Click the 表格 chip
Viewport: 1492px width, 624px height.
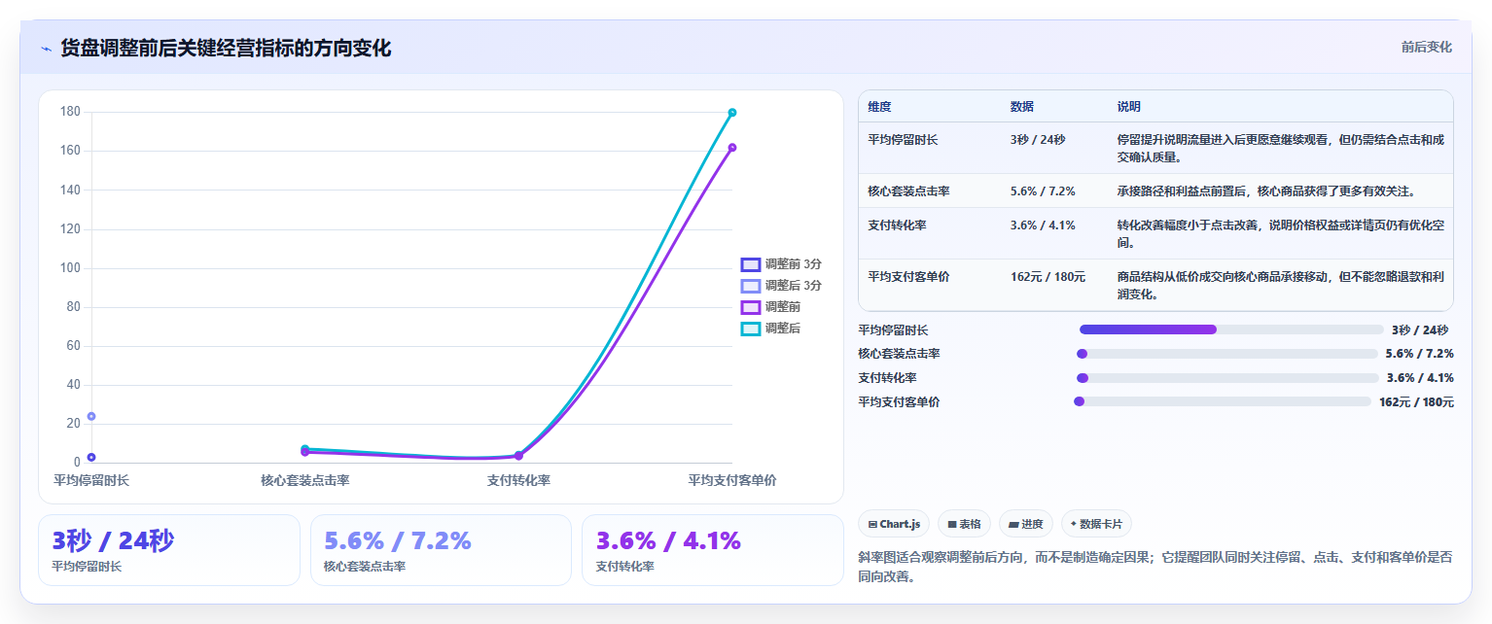coord(964,524)
